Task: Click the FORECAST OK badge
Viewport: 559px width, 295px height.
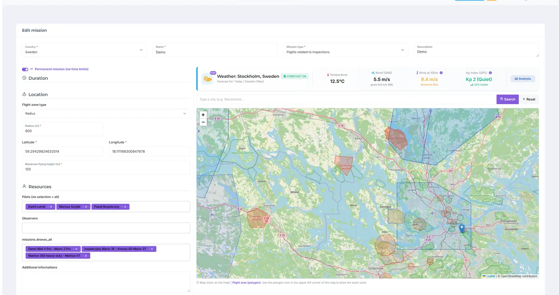Action: 295,76
